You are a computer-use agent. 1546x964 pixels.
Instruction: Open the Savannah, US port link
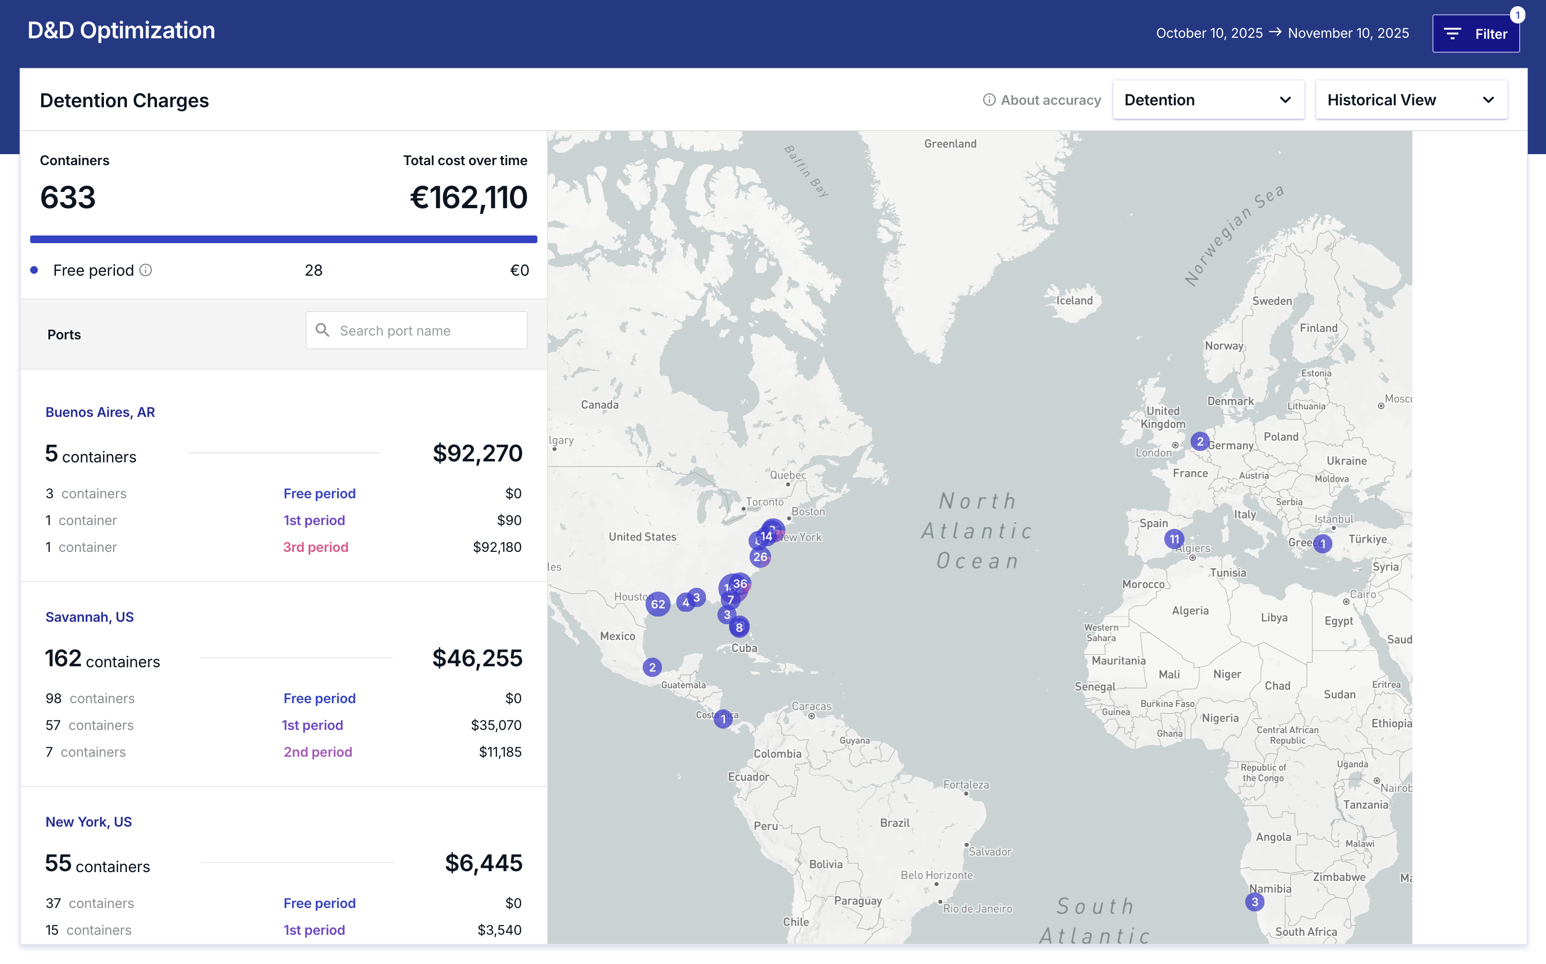(89, 617)
